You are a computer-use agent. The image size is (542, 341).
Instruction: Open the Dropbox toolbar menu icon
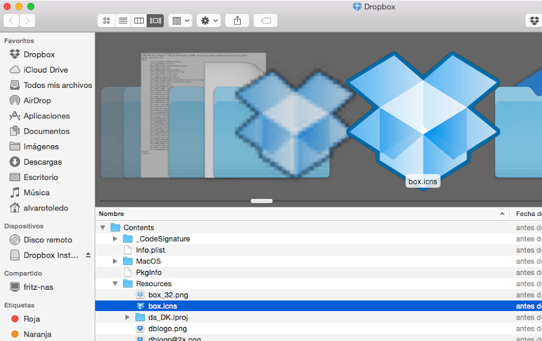click(534, 21)
